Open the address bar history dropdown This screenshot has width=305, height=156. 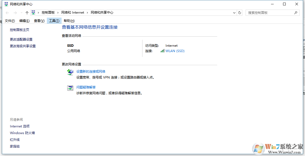(x=234, y=13)
